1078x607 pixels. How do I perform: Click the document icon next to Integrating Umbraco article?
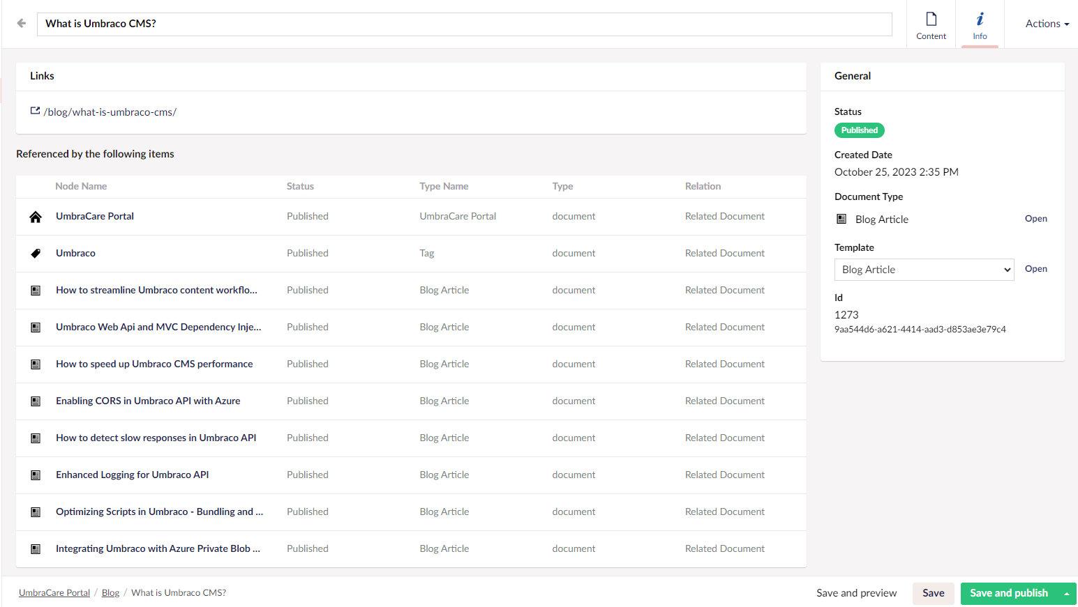point(35,548)
